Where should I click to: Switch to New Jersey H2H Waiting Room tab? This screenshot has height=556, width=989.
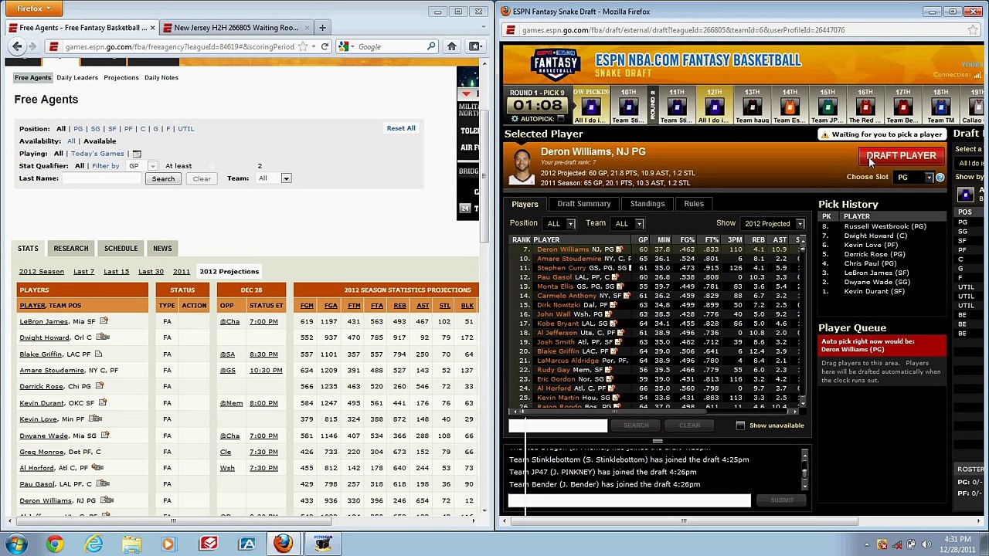[236, 28]
